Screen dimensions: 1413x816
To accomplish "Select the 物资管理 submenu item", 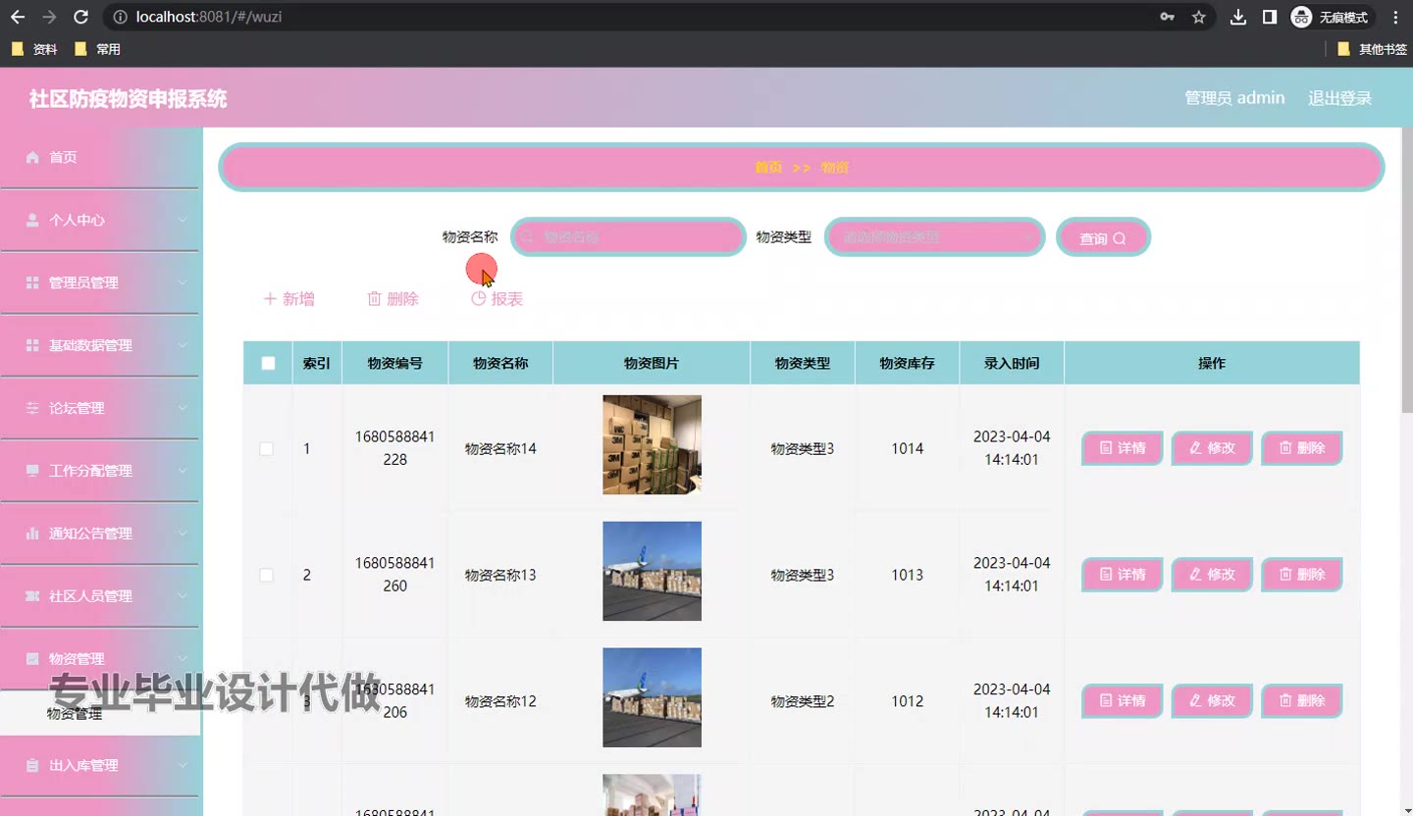I will 99,713.
